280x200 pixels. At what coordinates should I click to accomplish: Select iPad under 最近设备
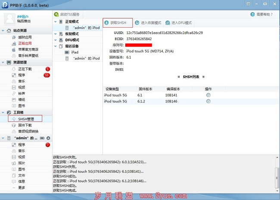click(78, 52)
